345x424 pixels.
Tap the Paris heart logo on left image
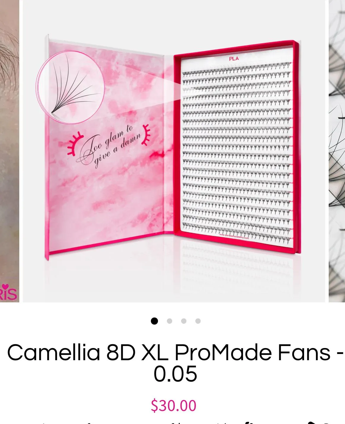(8, 293)
